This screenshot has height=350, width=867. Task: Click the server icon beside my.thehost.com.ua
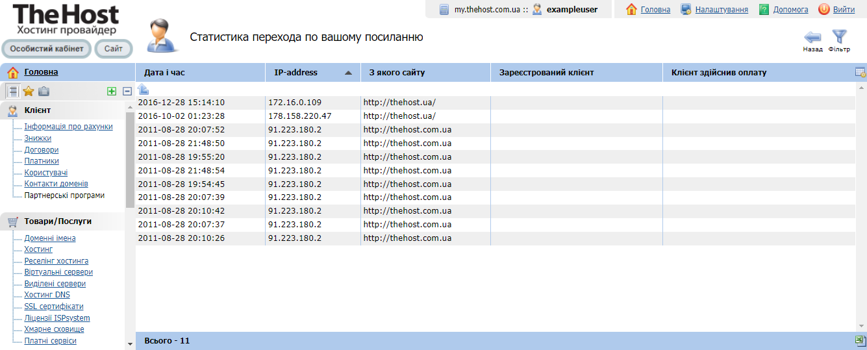pos(444,9)
